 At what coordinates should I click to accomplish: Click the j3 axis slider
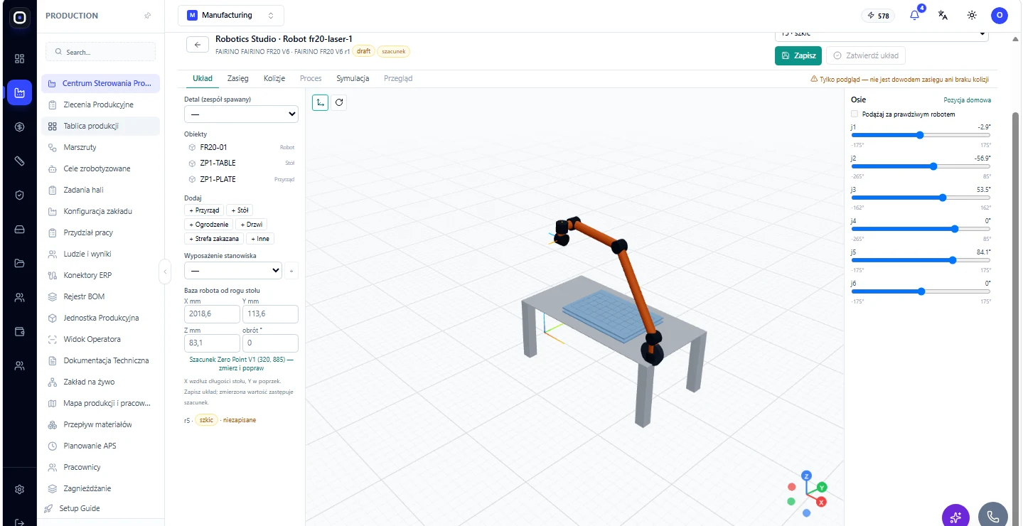(921, 198)
